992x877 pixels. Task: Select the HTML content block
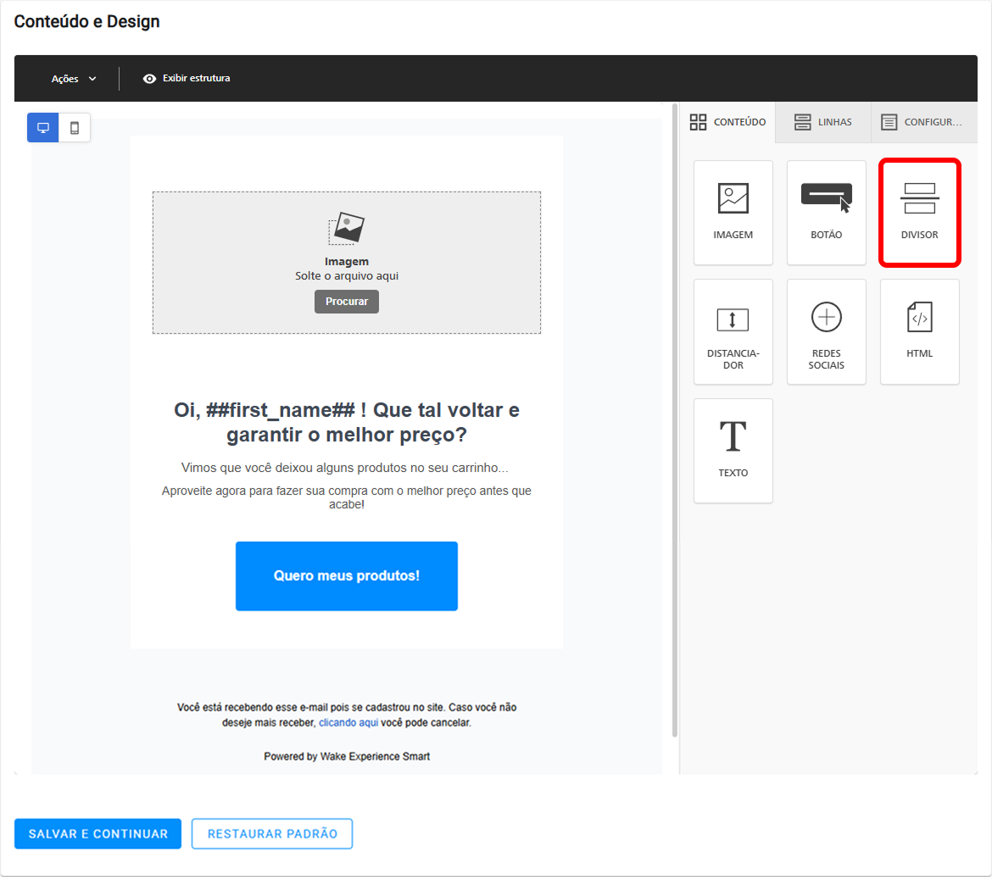919,332
